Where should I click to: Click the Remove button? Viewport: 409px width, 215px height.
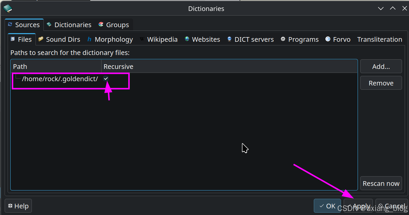coord(381,83)
